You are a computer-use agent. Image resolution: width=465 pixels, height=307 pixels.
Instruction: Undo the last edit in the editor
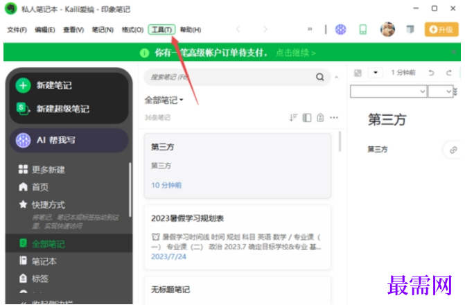431,73
